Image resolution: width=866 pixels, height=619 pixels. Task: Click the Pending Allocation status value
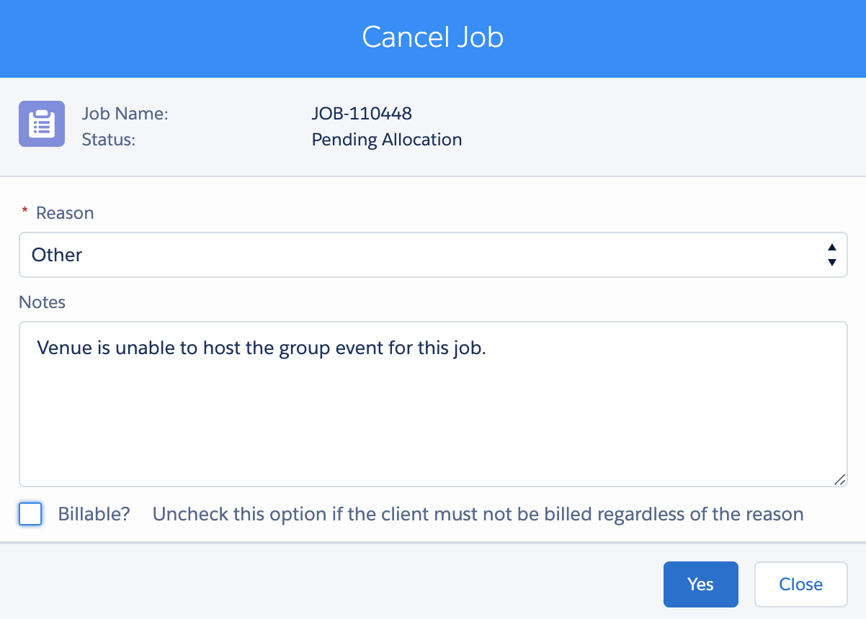tap(387, 140)
